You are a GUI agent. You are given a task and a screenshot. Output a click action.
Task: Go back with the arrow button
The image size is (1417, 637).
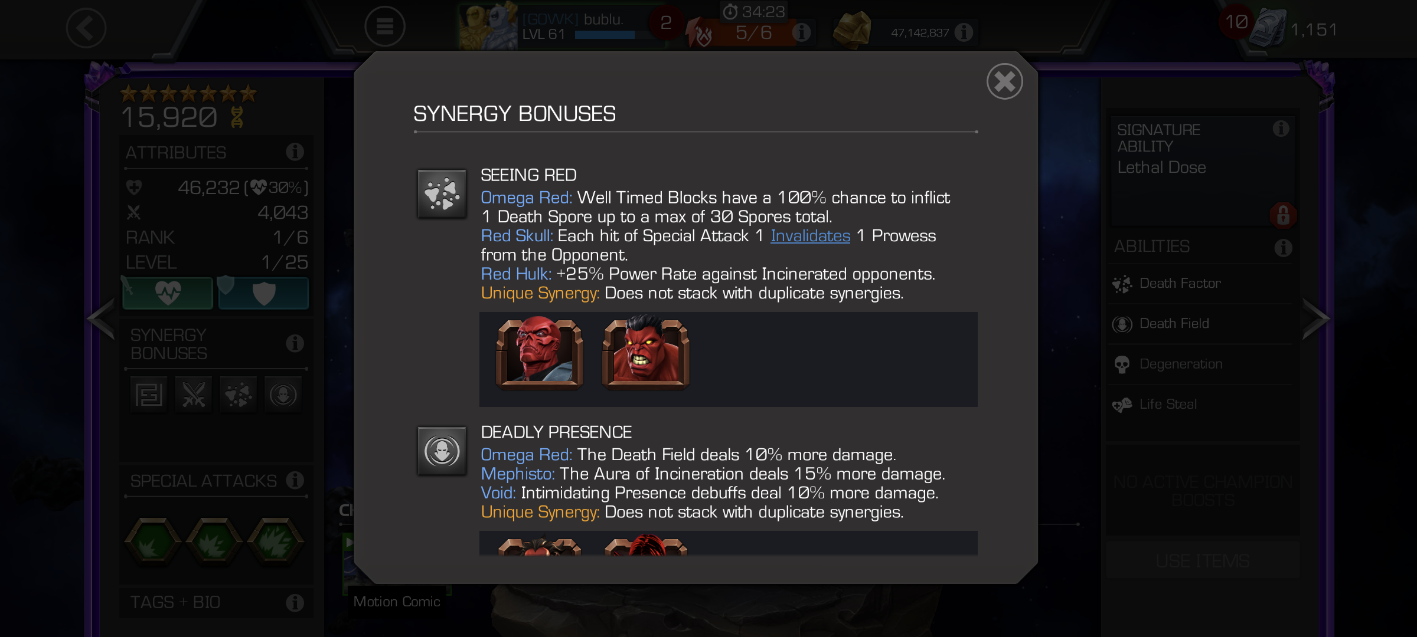(x=86, y=28)
